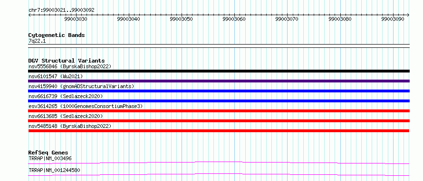Viewport: 423px width, 181px height.
Task: Click the blue nsv4159940 variant bar
Action: (219, 91)
